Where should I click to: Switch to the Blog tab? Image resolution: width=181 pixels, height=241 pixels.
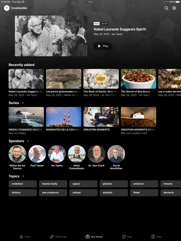click(x=127, y=237)
